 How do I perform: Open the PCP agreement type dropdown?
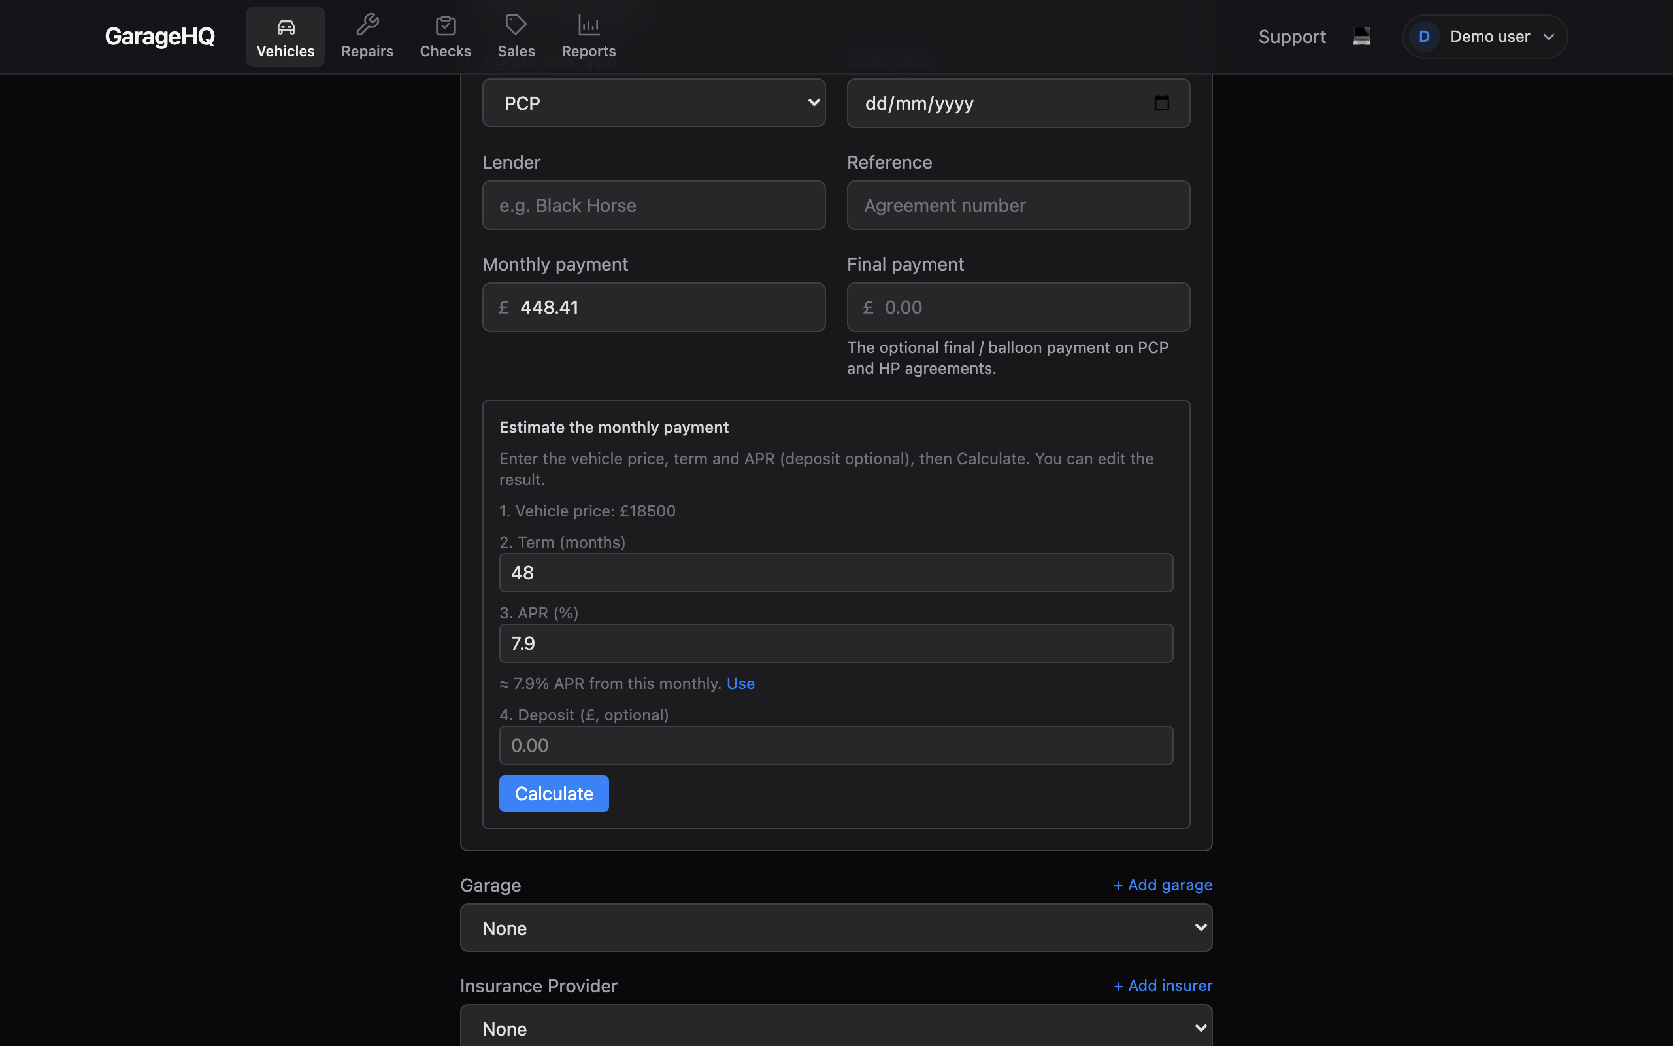654,103
